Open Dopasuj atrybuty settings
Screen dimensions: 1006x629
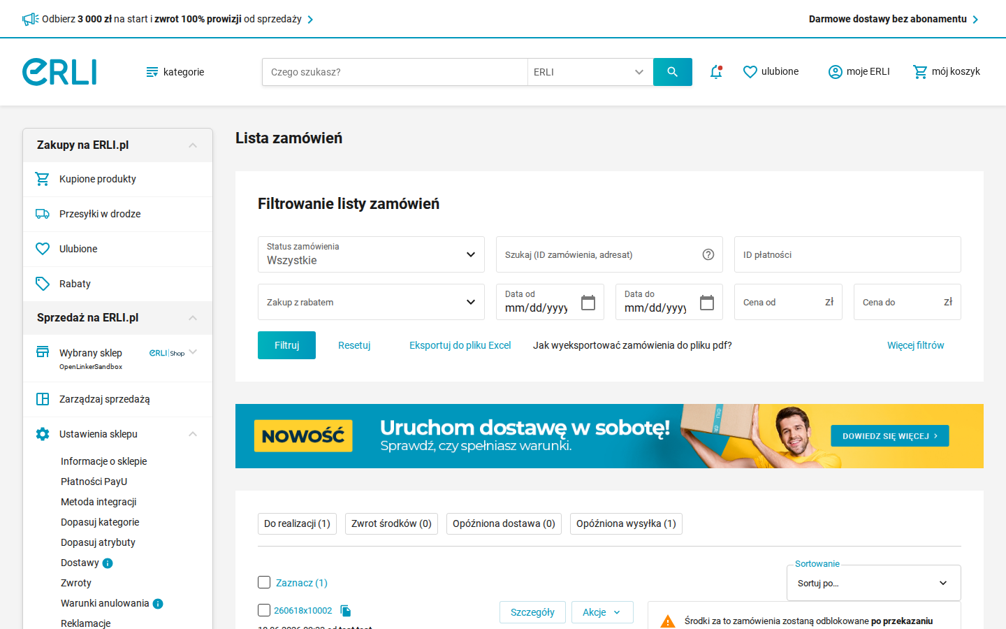click(x=98, y=542)
